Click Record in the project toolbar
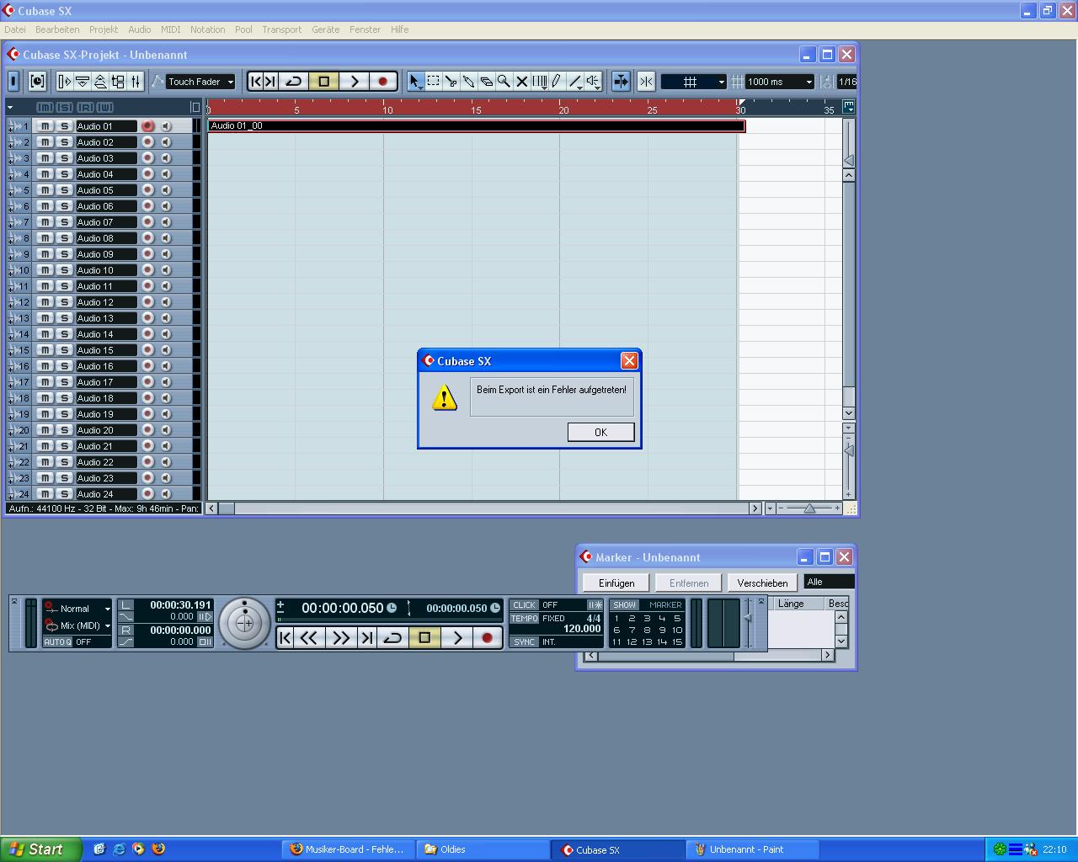The image size is (1078, 862). point(382,82)
